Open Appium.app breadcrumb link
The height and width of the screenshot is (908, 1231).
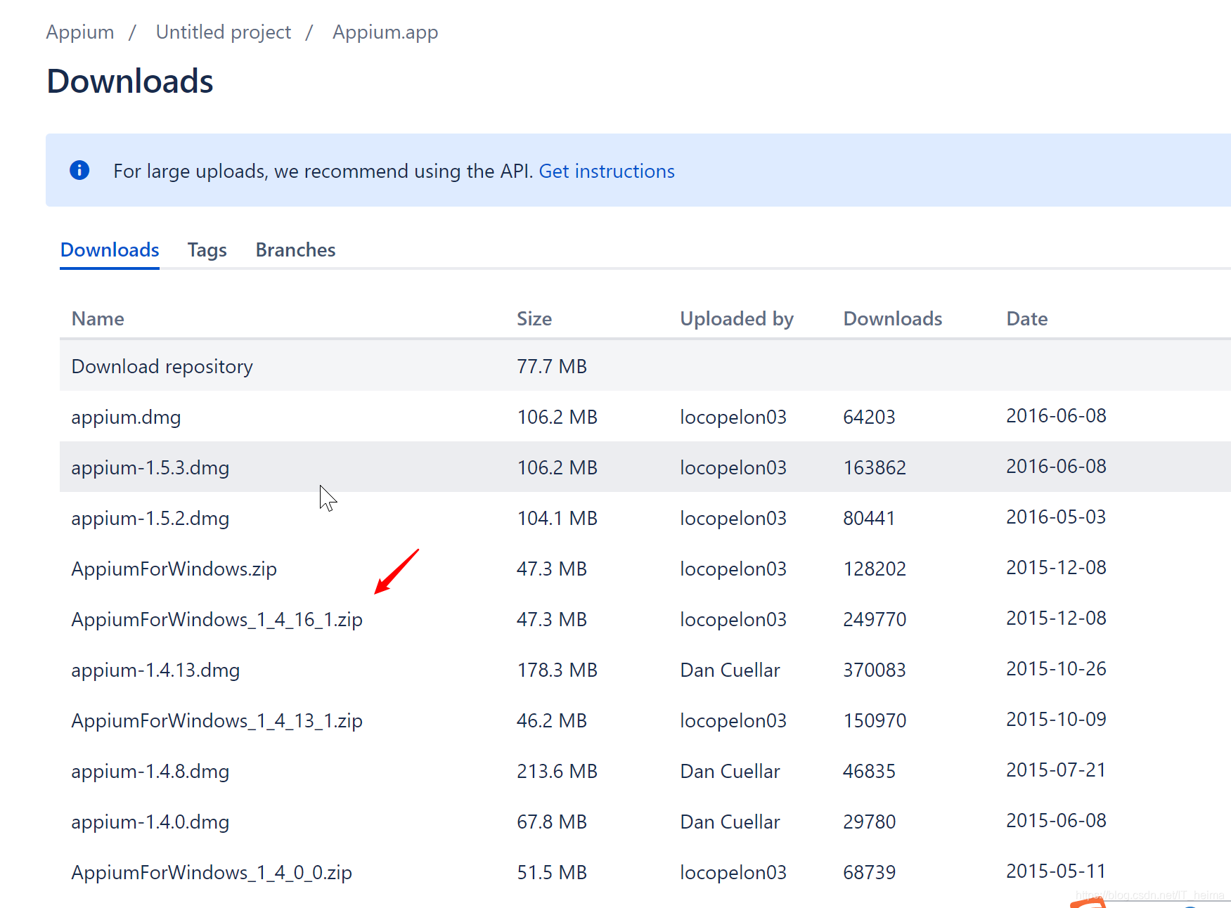(385, 32)
